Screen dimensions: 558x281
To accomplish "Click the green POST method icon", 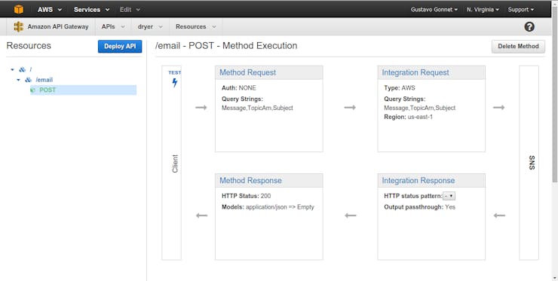I will 32,90.
